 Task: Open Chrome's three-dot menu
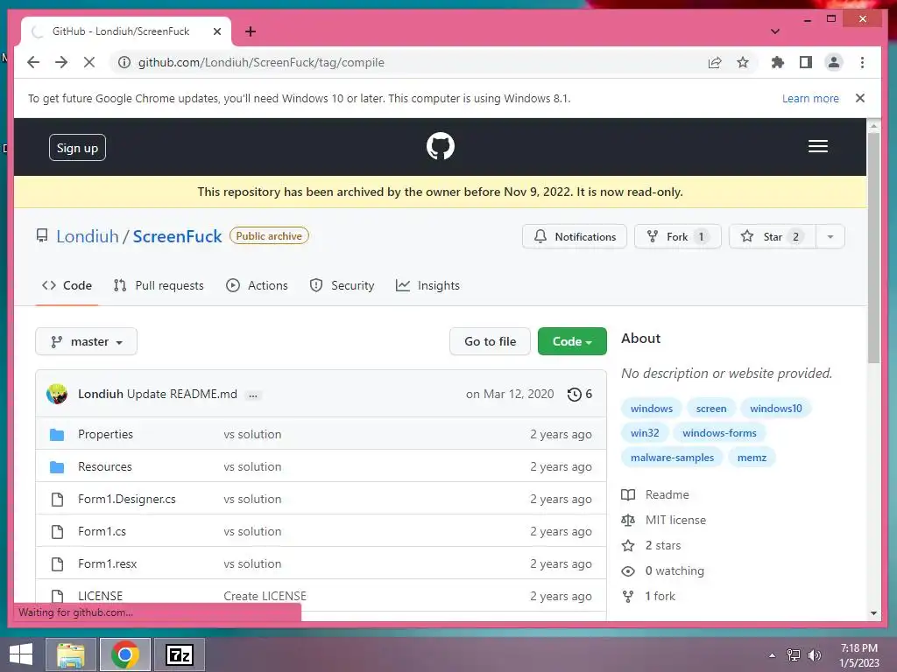coord(862,62)
